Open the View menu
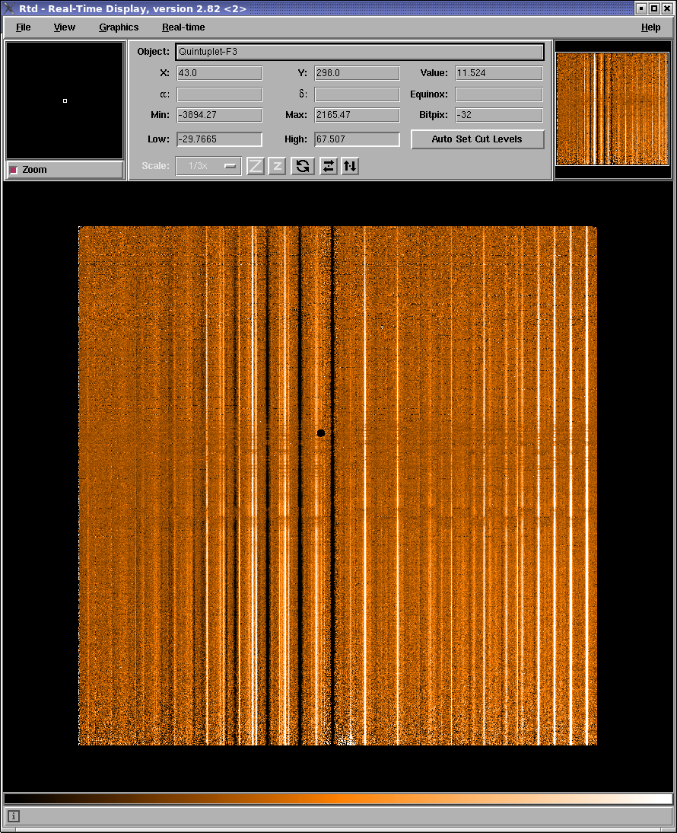Image resolution: width=677 pixels, height=833 pixels. (x=65, y=27)
